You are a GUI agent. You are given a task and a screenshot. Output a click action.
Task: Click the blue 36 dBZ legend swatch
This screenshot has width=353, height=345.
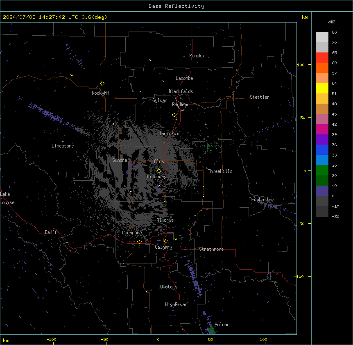point(322,150)
